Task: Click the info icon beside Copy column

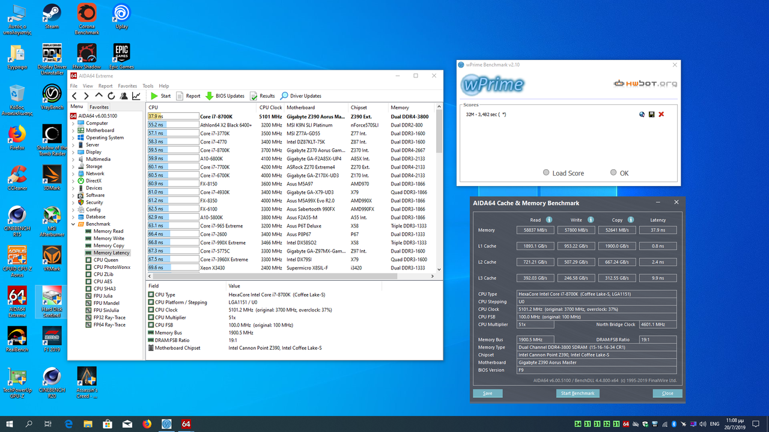Action: click(631, 220)
